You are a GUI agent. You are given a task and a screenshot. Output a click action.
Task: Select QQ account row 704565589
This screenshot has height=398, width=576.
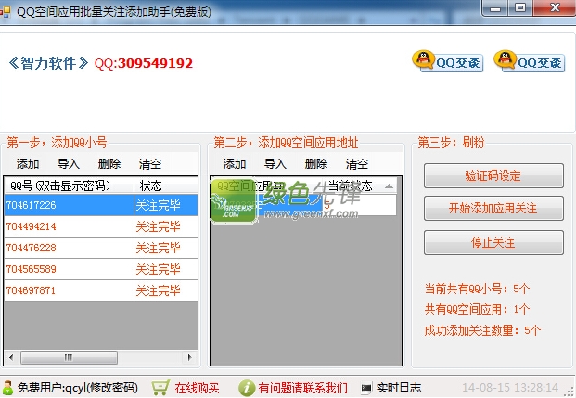click(101, 269)
